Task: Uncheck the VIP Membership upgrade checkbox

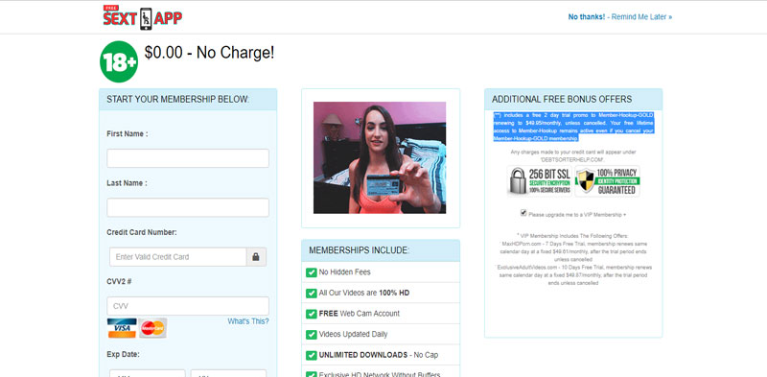Action: pyautogui.click(x=523, y=213)
